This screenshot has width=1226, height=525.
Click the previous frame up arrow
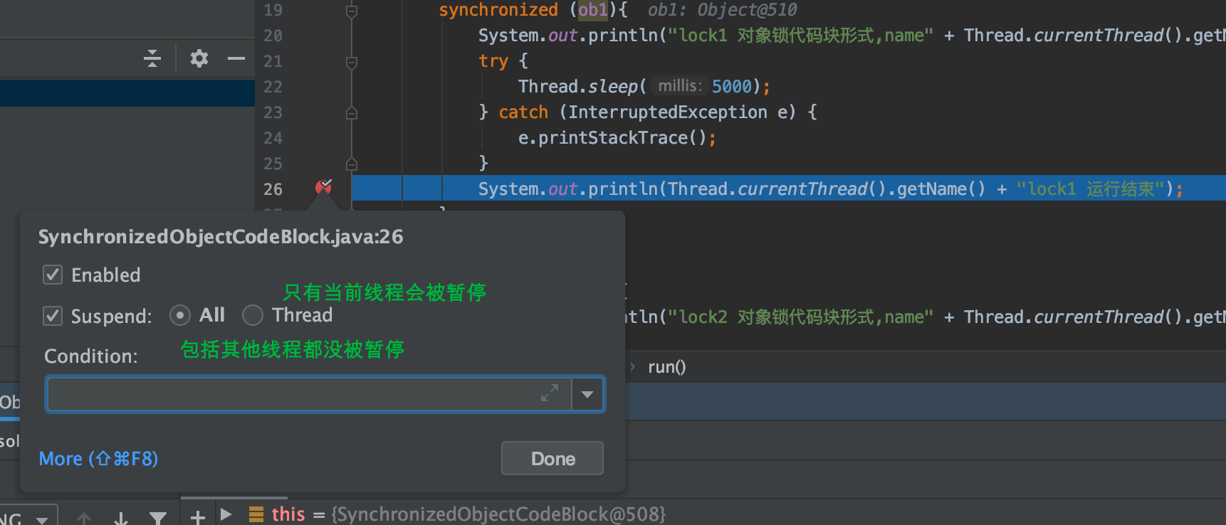click(84, 518)
